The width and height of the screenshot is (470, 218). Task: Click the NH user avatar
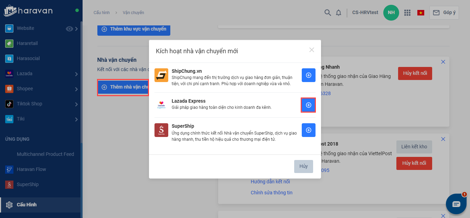click(391, 13)
